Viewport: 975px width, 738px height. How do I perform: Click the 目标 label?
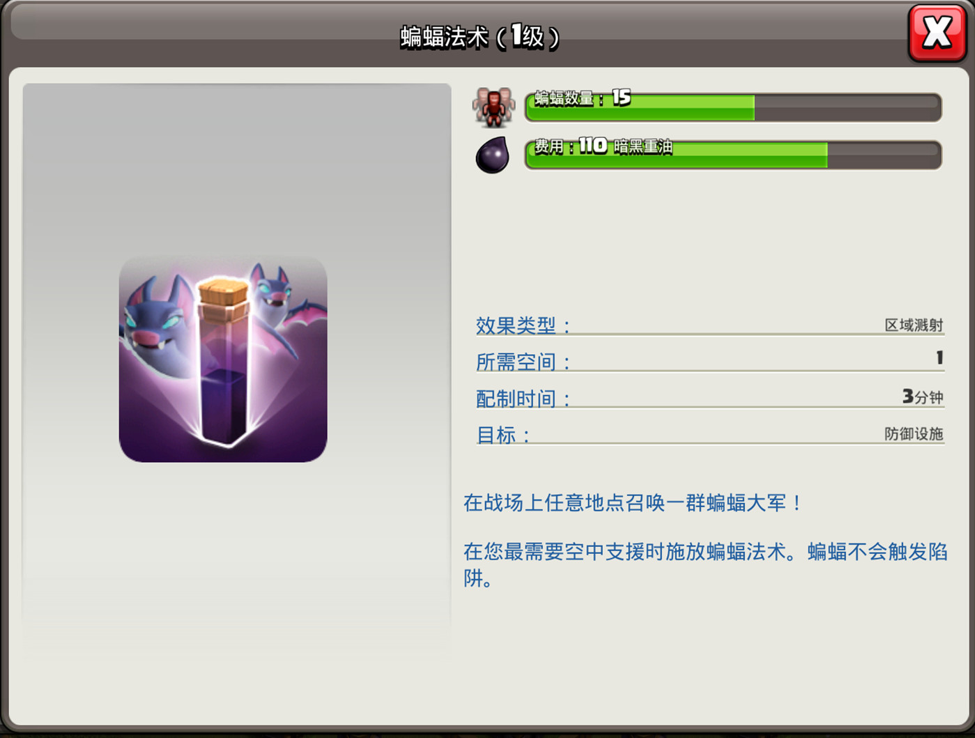click(x=503, y=435)
